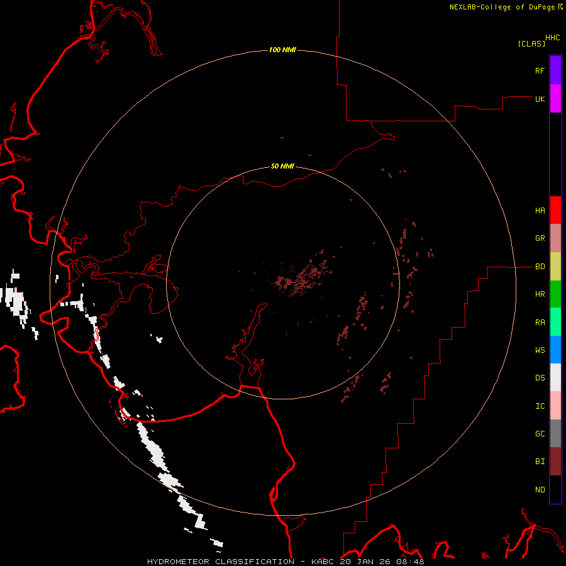The width and height of the screenshot is (566, 566).
Task: Click the RA light green legend swatch
Action: pyautogui.click(x=555, y=322)
